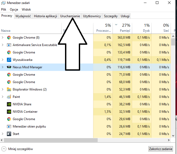Click the Eksplorator Windows folder icon
This screenshot has width=177, height=154.
9,89
